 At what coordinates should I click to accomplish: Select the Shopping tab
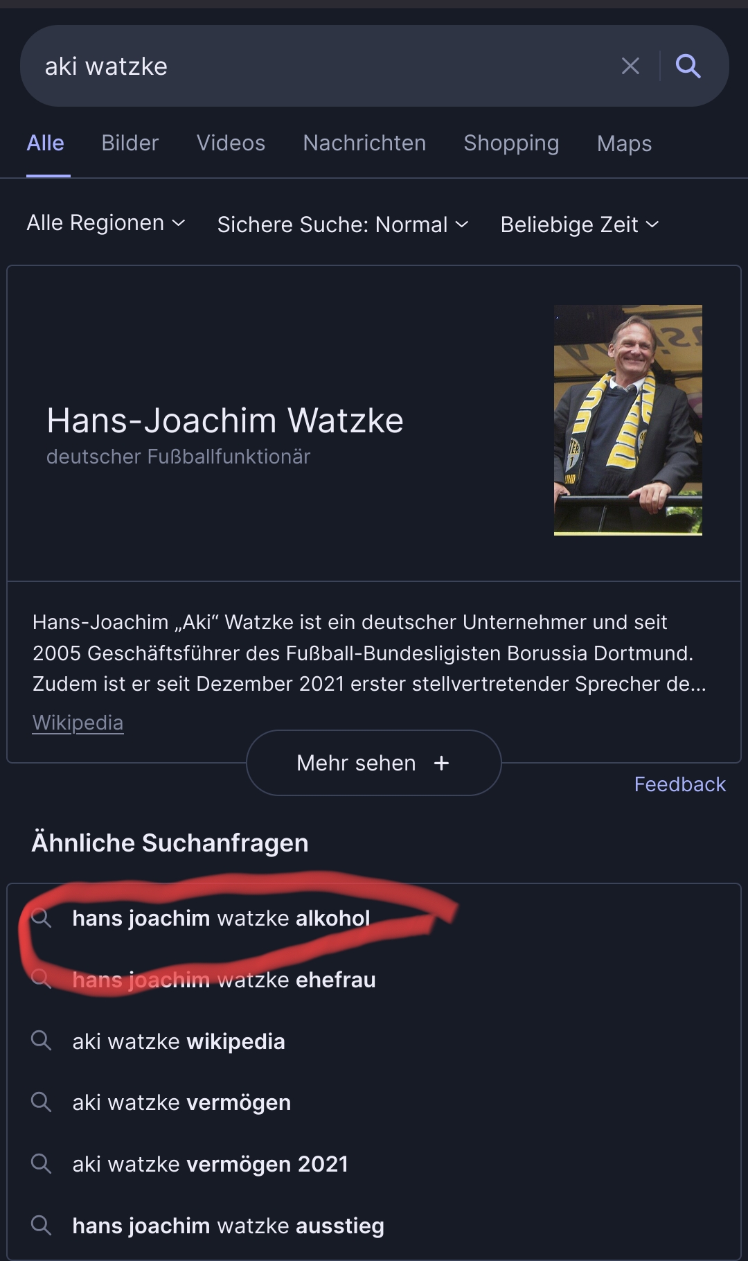pos(511,143)
